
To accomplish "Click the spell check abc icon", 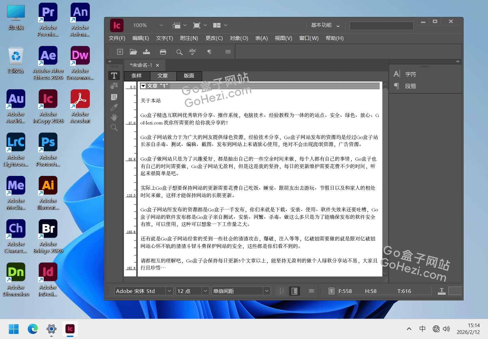I will coord(193,52).
